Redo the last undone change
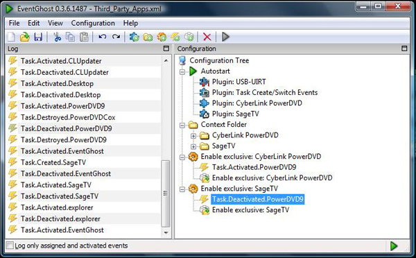This screenshot has width=416, height=258. [116, 37]
